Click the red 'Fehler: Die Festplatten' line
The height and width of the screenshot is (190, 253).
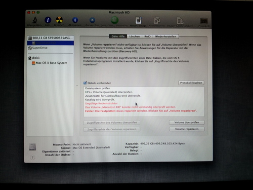(x=141, y=111)
